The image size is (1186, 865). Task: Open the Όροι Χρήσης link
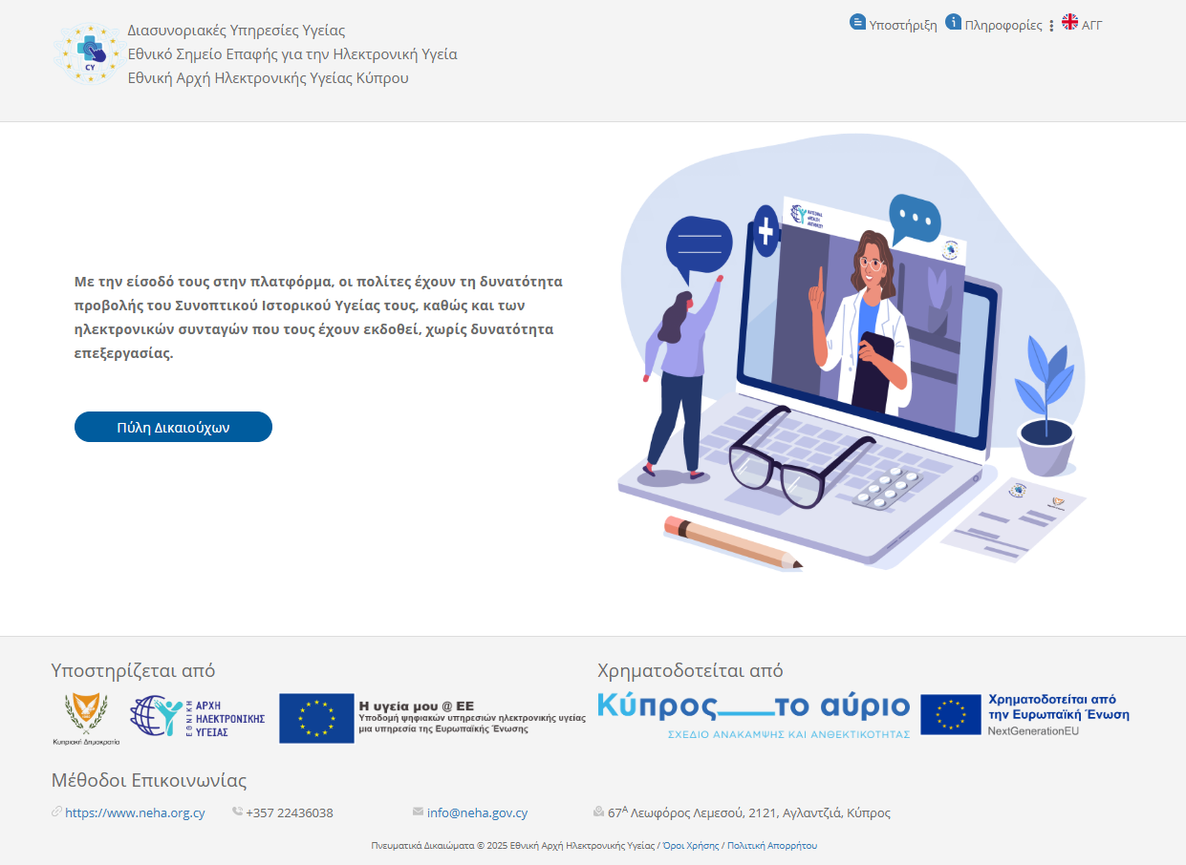690,846
